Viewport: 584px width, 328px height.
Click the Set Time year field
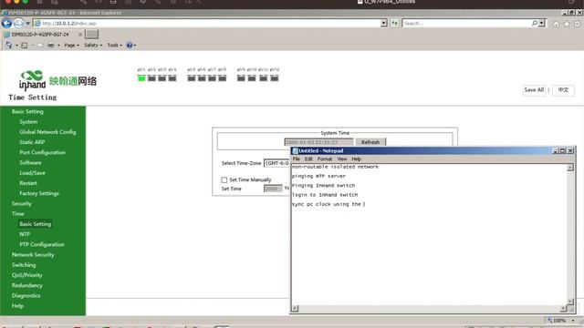point(273,189)
